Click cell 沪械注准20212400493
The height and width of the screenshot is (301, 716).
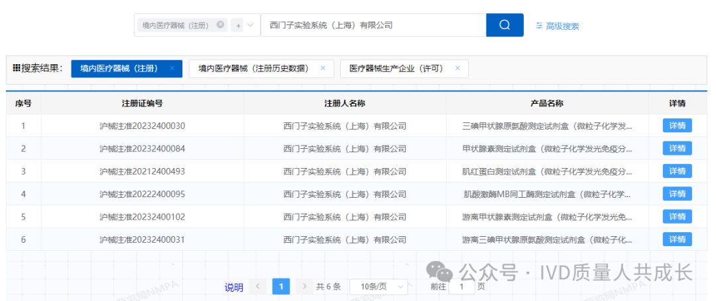(x=142, y=172)
